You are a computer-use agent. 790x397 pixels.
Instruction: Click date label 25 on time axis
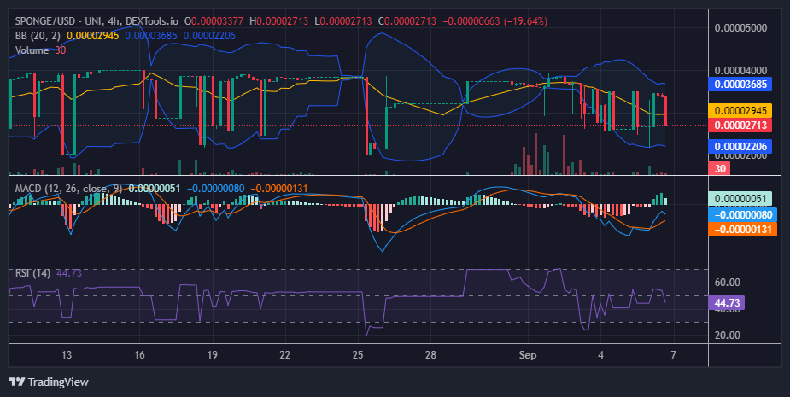(x=358, y=354)
